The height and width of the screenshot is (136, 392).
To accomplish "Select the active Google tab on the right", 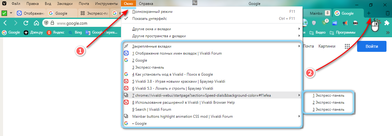I will tap(348, 13).
